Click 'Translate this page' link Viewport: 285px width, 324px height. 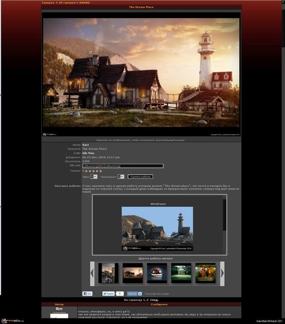(x=157, y=293)
